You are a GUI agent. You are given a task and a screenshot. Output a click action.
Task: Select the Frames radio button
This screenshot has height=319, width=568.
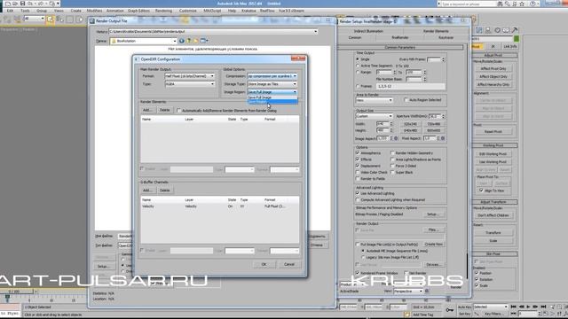click(358, 87)
